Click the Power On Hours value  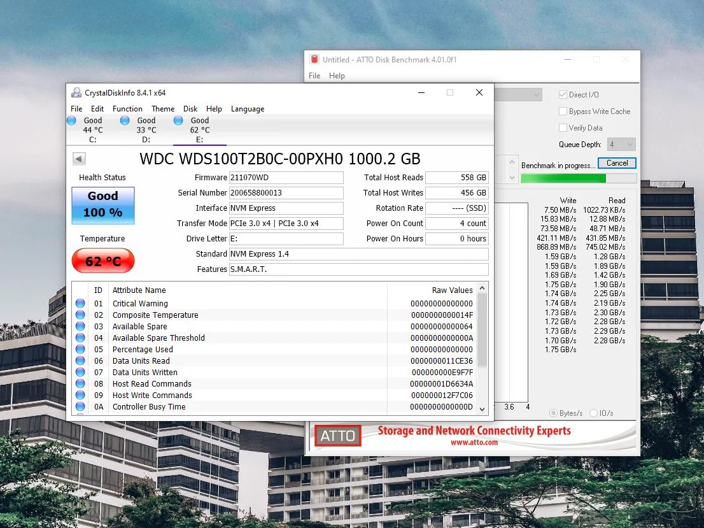click(x=456, y=239)
